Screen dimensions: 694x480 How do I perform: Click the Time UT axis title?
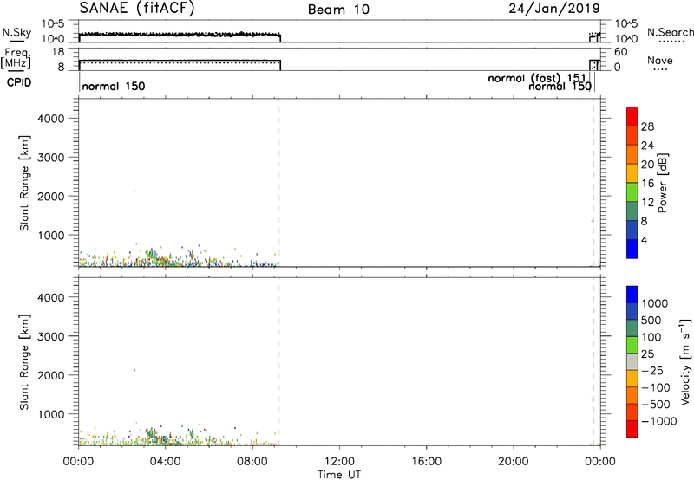click(x=339, y=475)
